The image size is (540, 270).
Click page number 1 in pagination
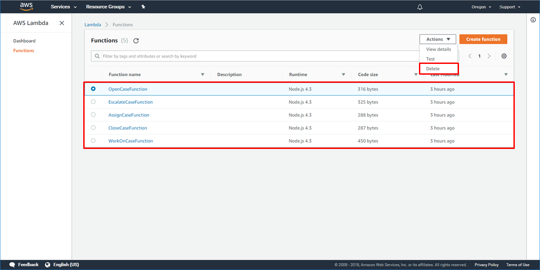click(x=479, y=56)
